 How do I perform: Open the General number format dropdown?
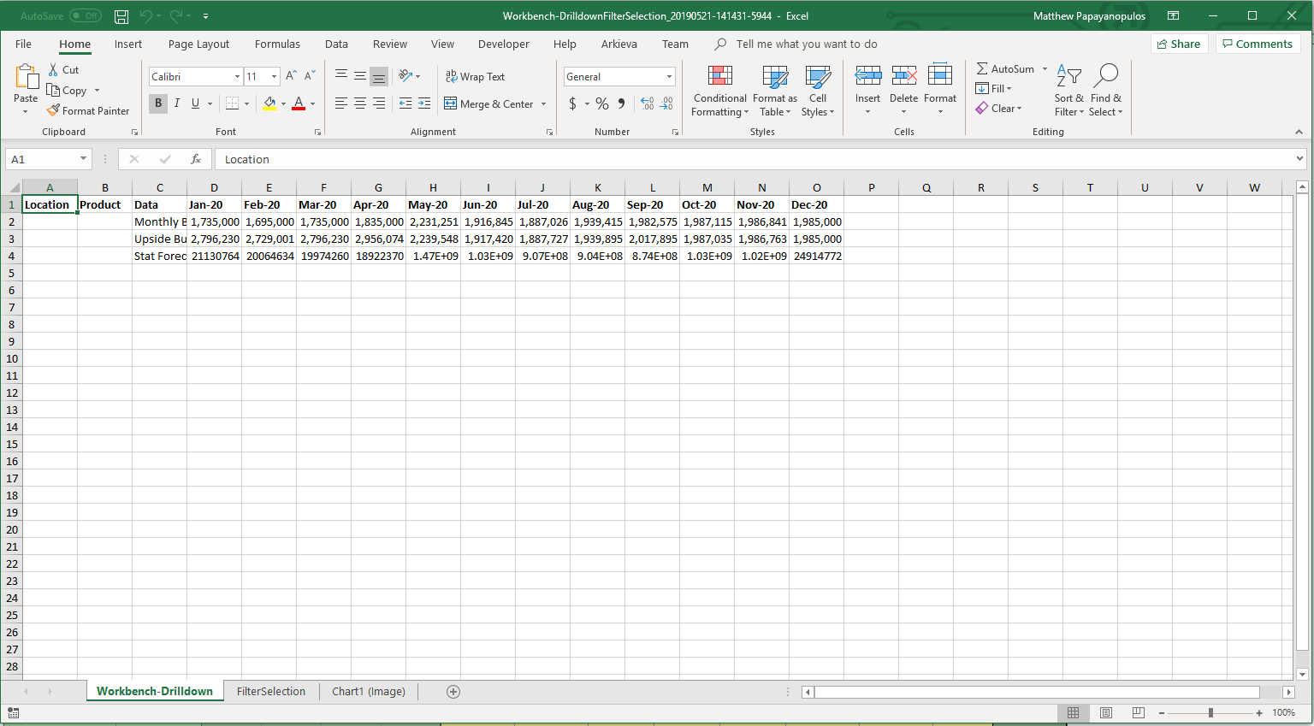[669, 77]
